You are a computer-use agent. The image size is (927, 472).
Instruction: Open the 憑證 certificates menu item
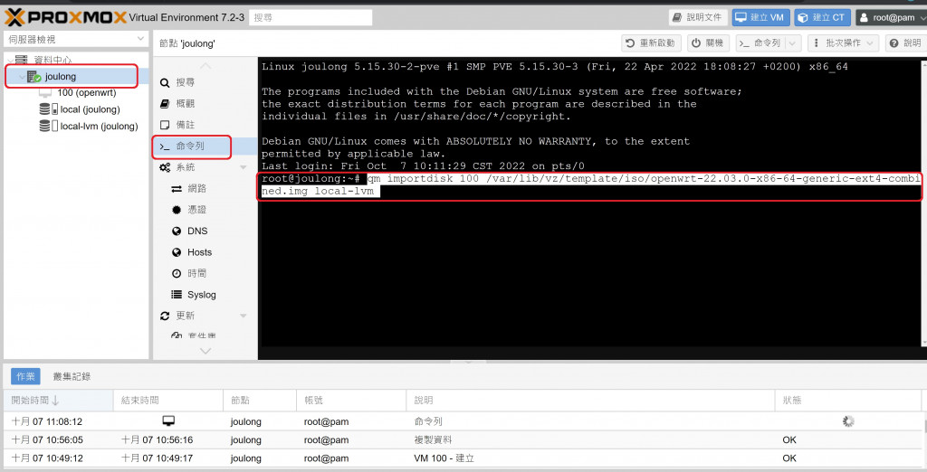coord(196,210)
